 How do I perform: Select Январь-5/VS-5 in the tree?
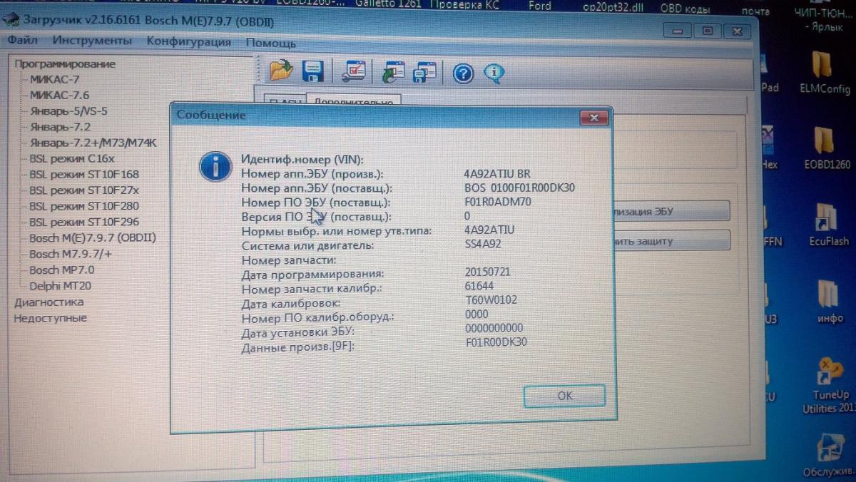coord(68,111)
